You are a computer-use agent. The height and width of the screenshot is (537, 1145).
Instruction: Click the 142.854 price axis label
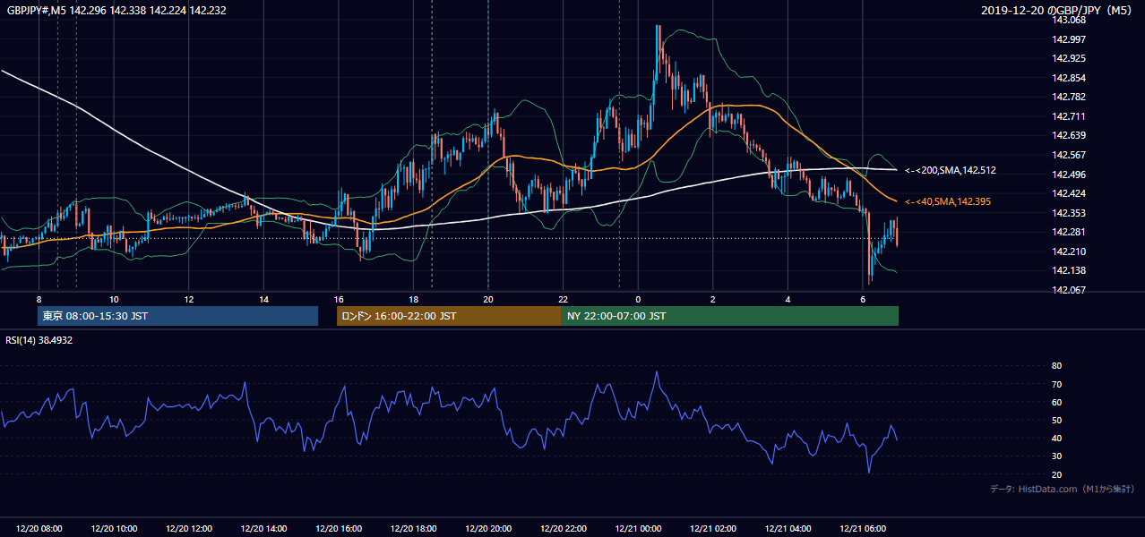tap(1068, 78)
